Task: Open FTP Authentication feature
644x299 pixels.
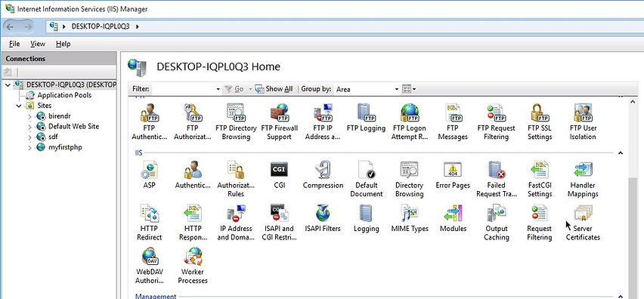Action: click(150, 122)
